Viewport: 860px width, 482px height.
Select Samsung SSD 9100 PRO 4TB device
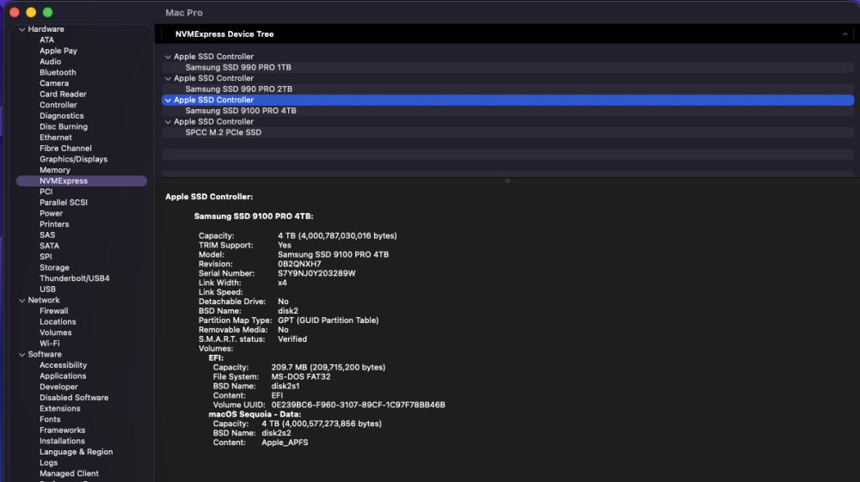click(x=241, y=111)
